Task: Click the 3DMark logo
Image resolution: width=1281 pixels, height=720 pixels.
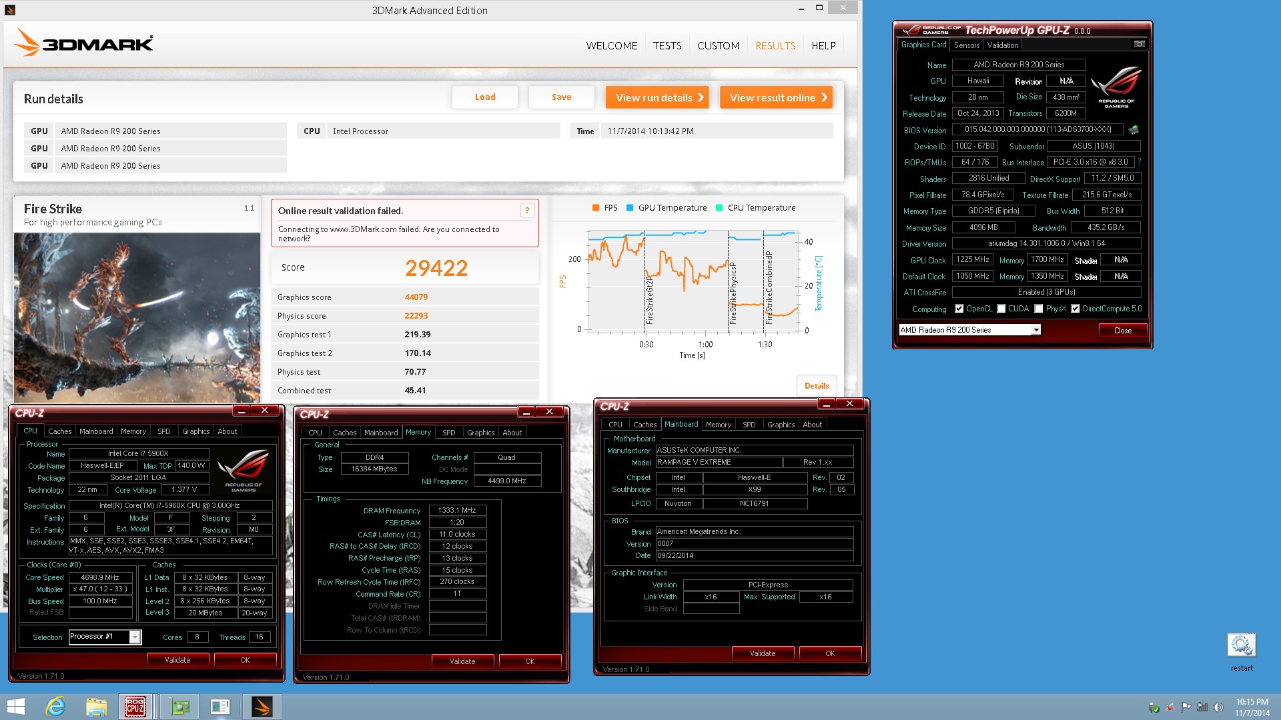Action: pos(84,43)
